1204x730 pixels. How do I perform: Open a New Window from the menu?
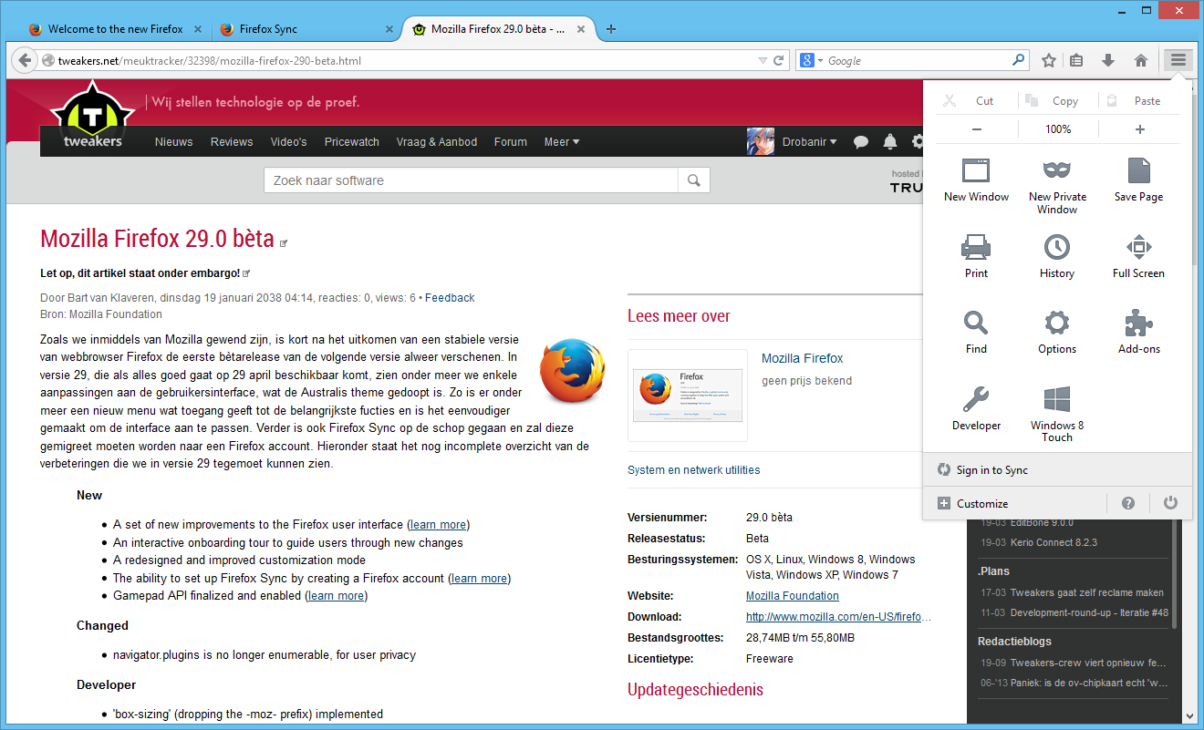click(x=976, y=179)
